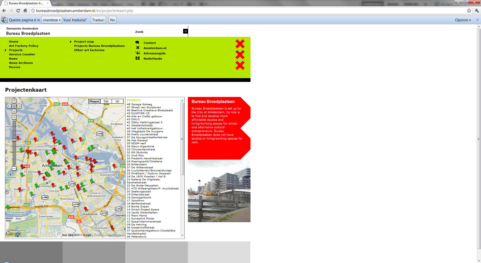Select the Mappa map view
481x263 pixels.
[94, 101]
